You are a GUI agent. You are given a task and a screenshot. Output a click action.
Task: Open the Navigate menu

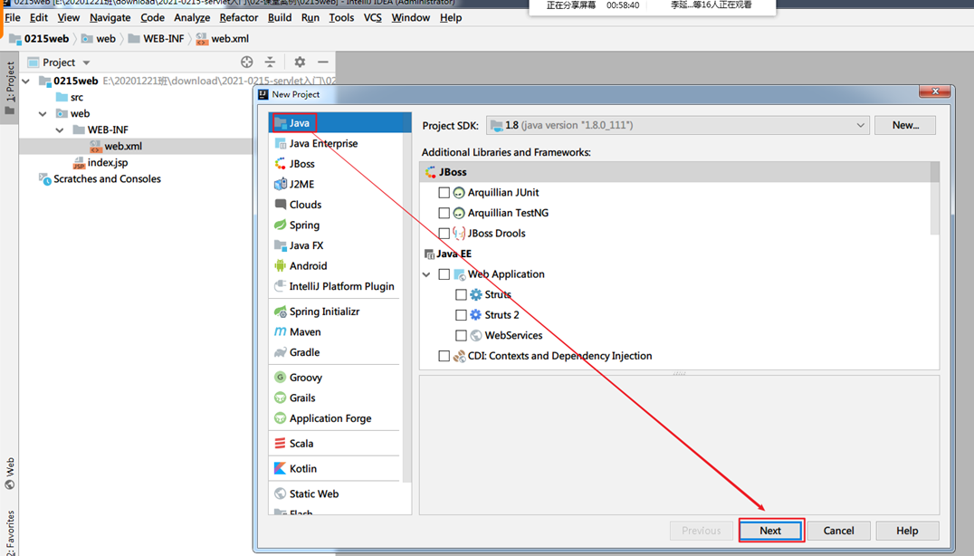(x=110, y=17)
